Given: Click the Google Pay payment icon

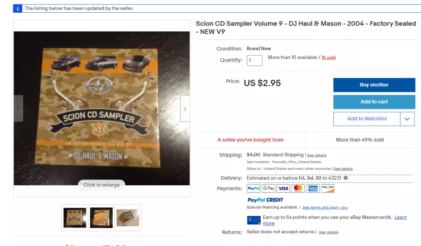Looking at the screenshot, I should 268,189.
